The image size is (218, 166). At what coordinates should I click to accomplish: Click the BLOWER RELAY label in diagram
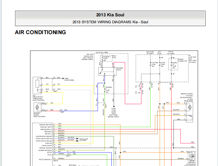[120, 69]
